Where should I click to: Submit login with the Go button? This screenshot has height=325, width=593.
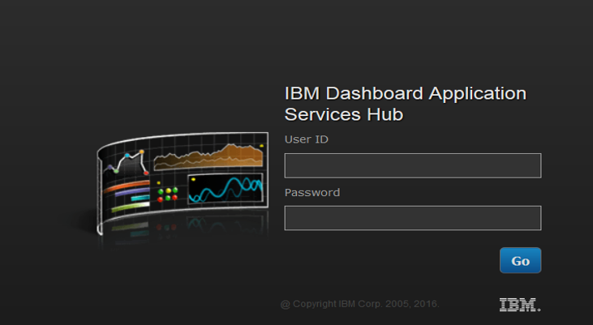point(520,260)
